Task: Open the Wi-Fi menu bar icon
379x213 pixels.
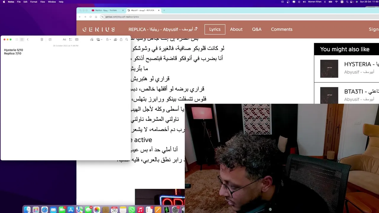Action: click(x=336, y=2)
